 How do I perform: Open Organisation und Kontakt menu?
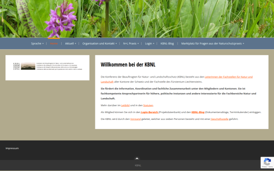(100, 44)
